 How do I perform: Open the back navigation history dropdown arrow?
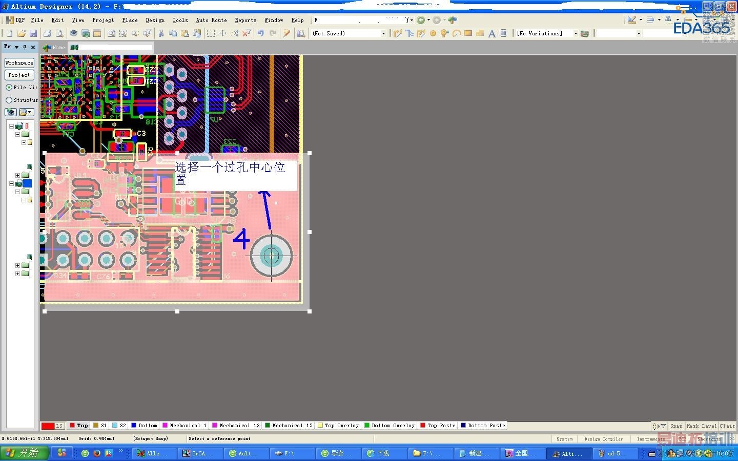[428, 20]
